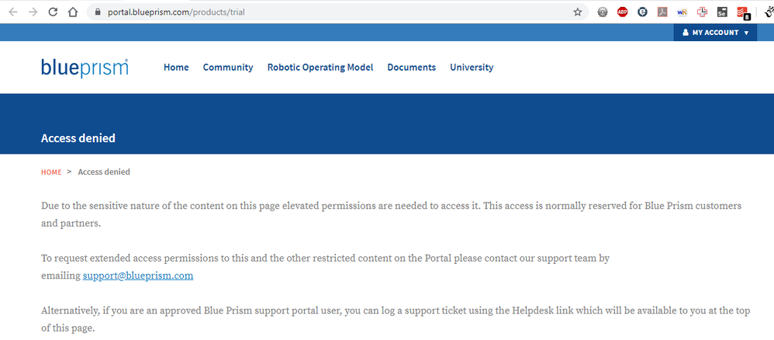This screenshot has height=340, width=774.
Task: Open the red cross clock extension
Action: pos(702,12)
